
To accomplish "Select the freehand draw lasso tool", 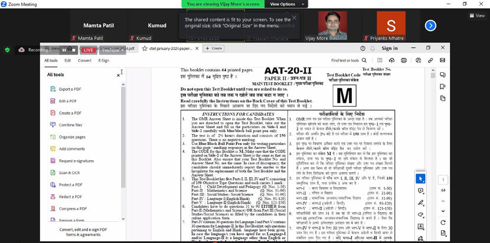I will point(420,215).
